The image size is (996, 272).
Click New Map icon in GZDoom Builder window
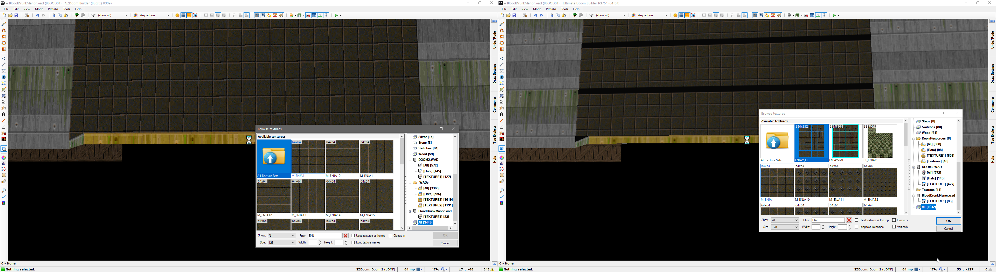[4, 16]
